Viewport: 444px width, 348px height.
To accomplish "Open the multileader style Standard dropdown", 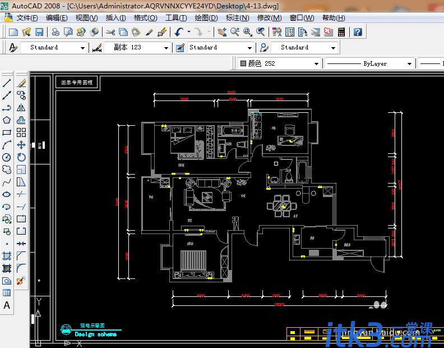I will [x=304, y=47].
